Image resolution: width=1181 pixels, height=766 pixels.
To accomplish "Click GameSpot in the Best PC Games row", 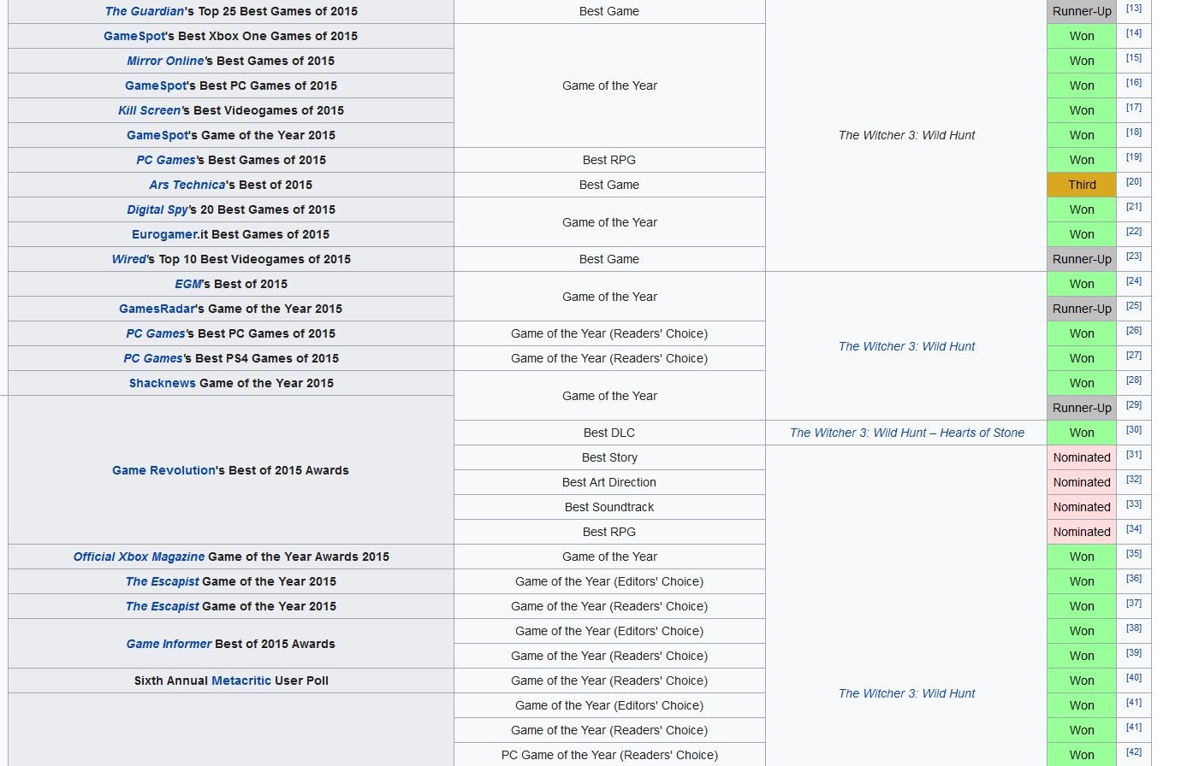I will [x=155, y=85].
